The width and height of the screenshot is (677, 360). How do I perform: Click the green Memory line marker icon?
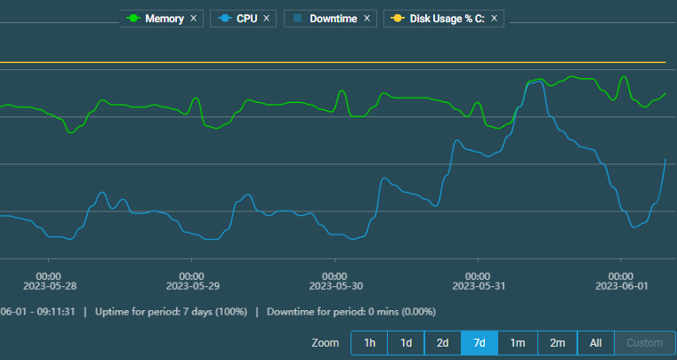134,18
